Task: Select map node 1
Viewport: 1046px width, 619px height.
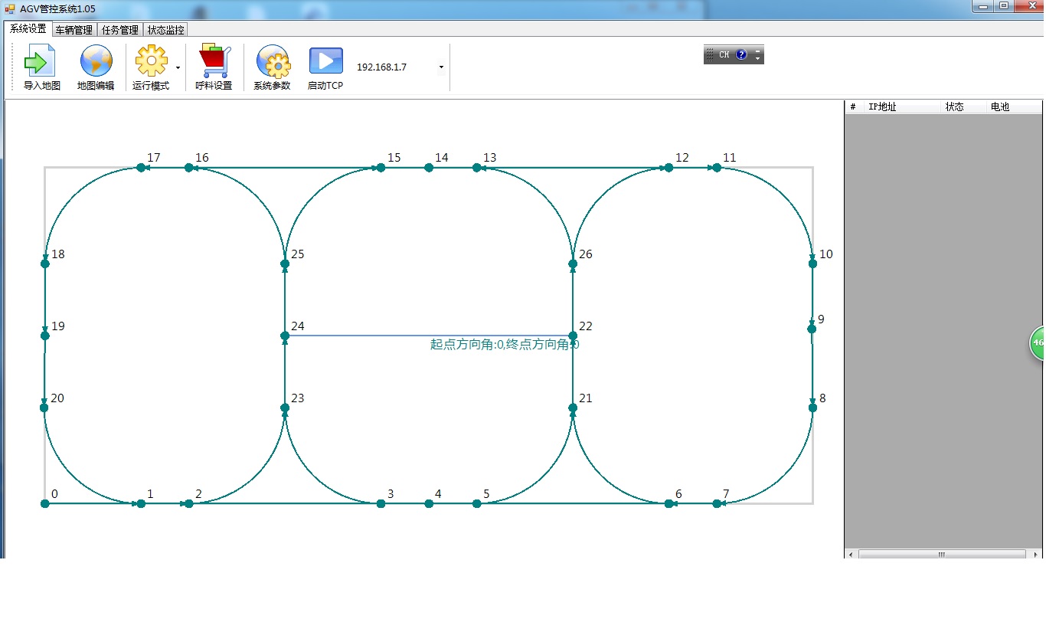Action: [141, 503]
